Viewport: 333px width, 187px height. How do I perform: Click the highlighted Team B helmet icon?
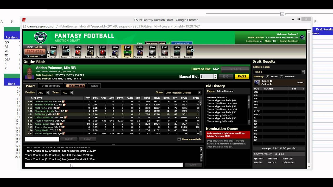[x=127, y=52]
